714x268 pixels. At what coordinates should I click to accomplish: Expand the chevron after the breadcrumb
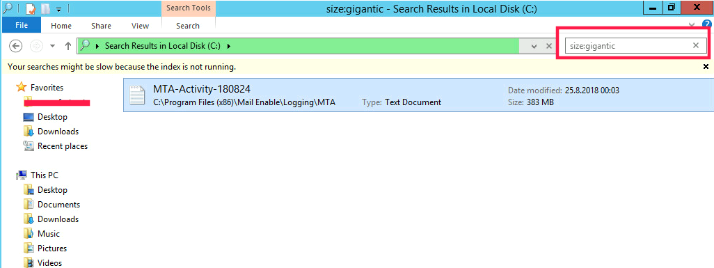(x=228, y=46)
